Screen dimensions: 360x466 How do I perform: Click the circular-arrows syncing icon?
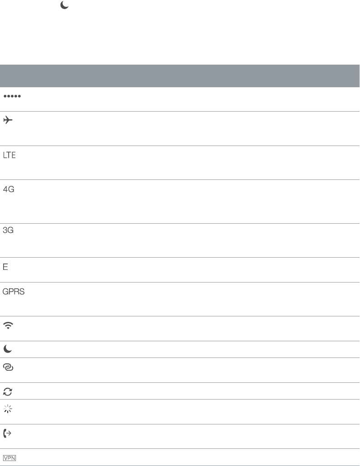(8, 391)
